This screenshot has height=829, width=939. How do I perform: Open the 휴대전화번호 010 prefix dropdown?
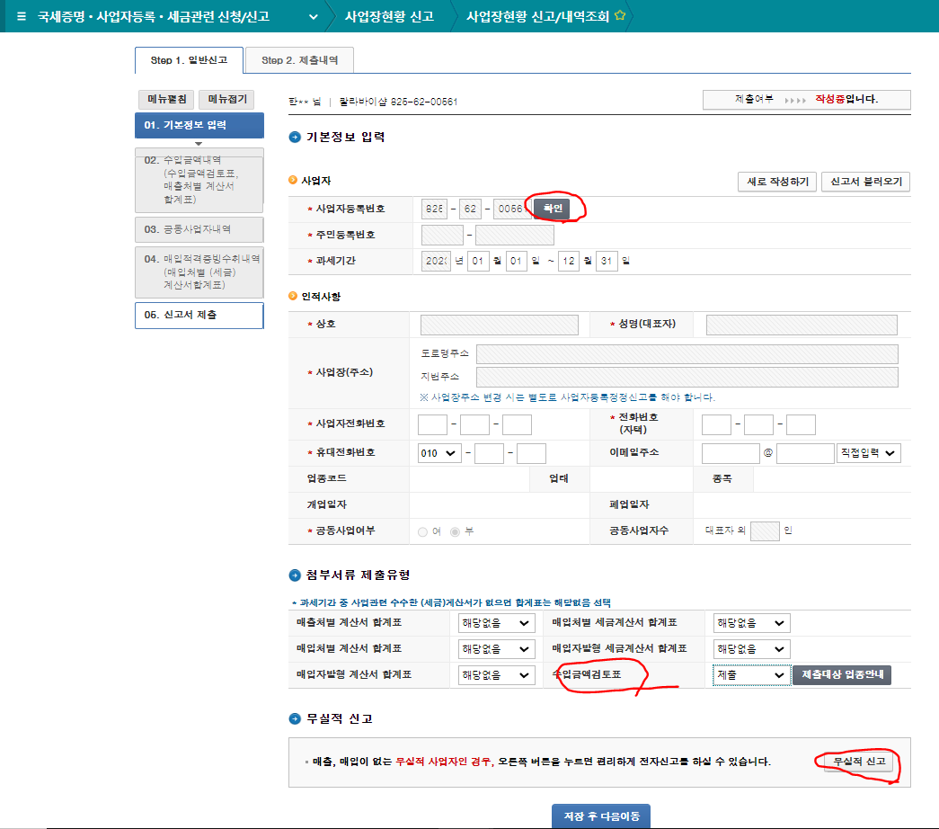coord(439,453)
